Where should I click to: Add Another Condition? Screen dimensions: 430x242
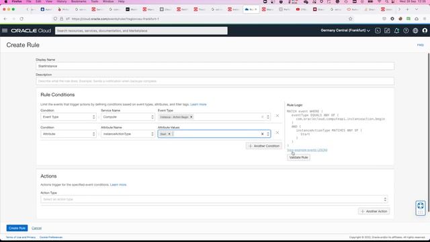click(x=264, y=146)
